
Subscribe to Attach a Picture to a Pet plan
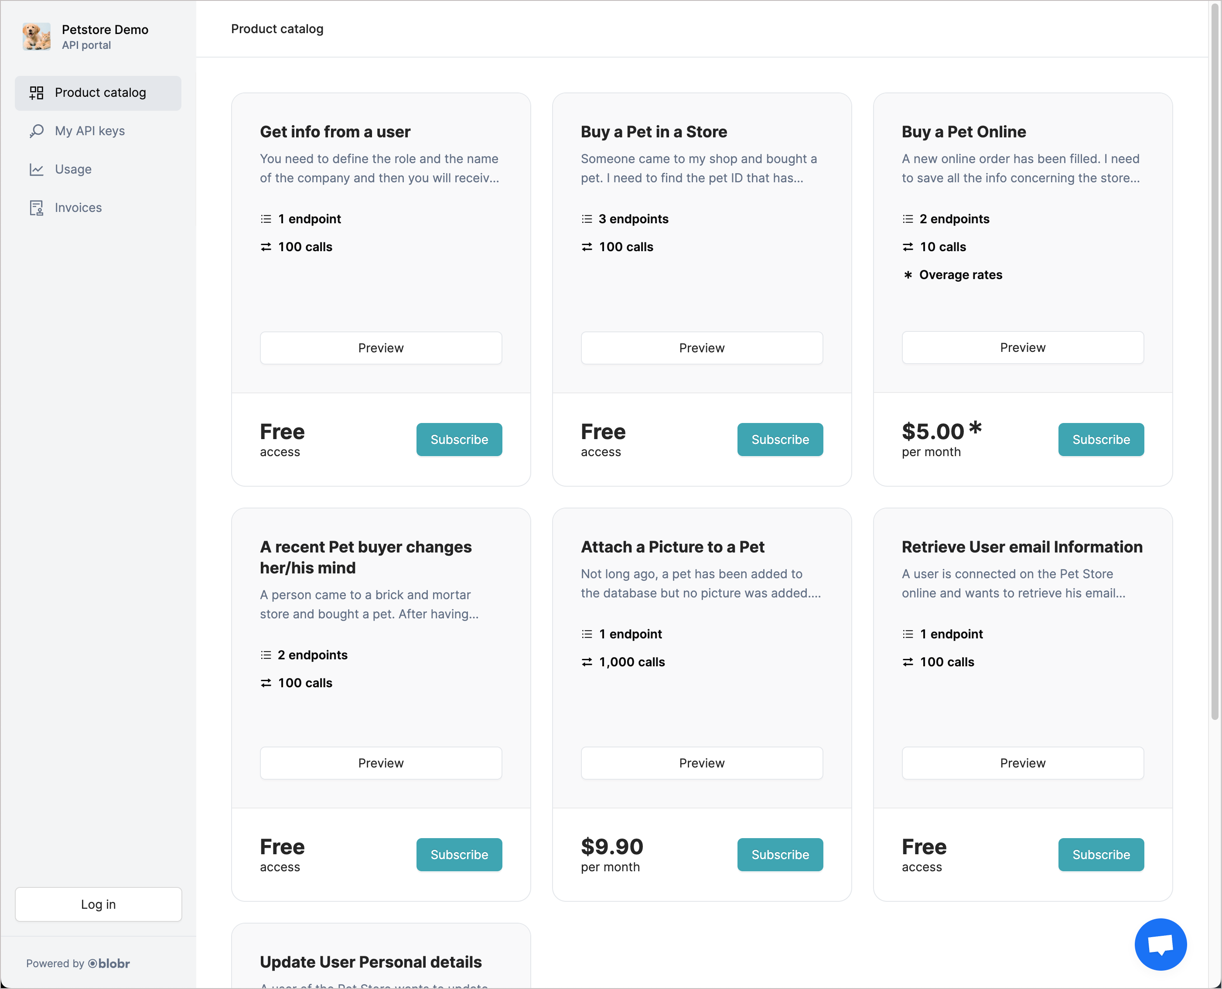point(780,854)
